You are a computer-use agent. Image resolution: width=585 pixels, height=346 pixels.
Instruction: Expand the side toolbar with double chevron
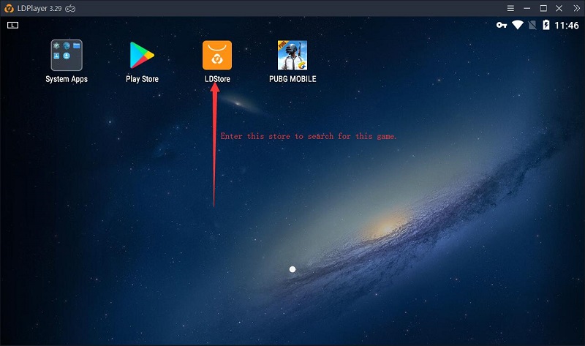point(576,8)
